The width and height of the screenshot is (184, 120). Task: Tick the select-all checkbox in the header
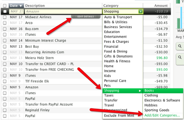[5, 6]
